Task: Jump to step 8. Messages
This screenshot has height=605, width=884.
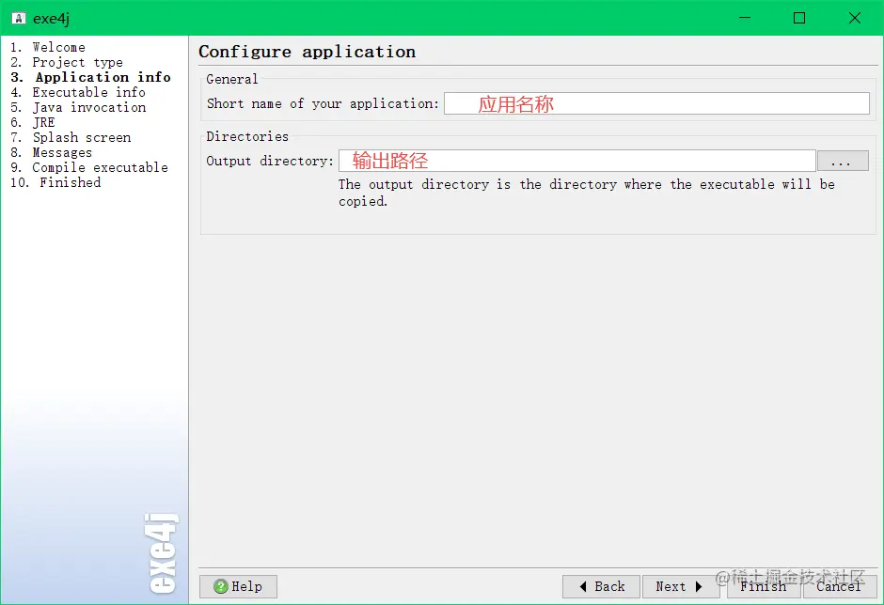Action: point(52,152)
